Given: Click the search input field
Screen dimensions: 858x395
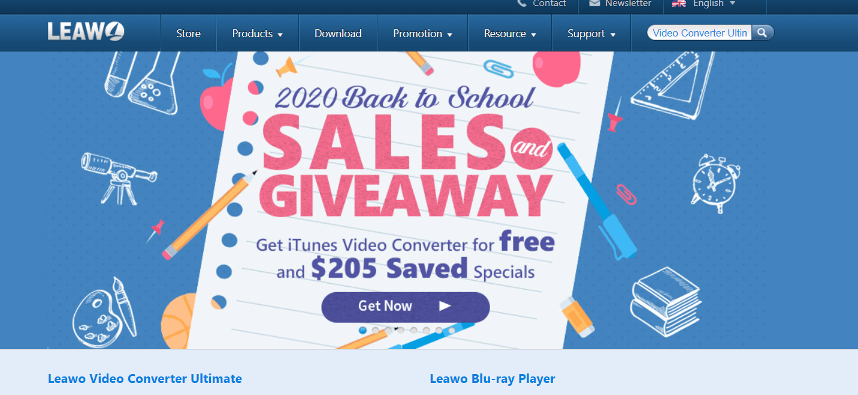Looking at the screenshot, I should [700, 33].
